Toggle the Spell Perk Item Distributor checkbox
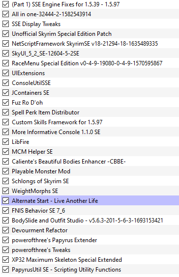 (6, 112)
